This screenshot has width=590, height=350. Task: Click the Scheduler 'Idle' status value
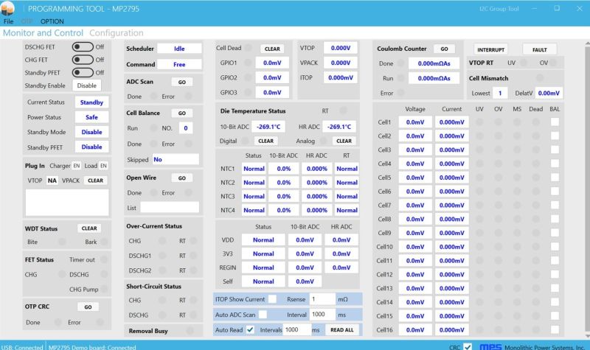point(179,49)
